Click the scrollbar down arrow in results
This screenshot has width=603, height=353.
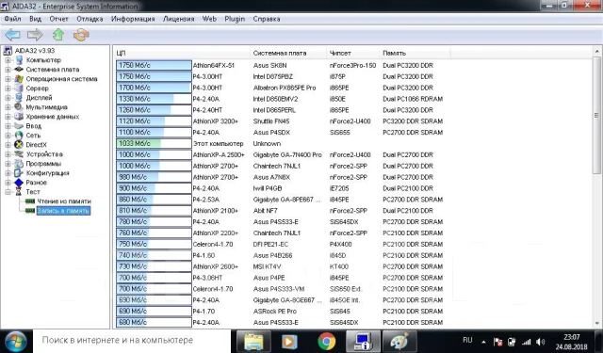click(x=596, y=324)
